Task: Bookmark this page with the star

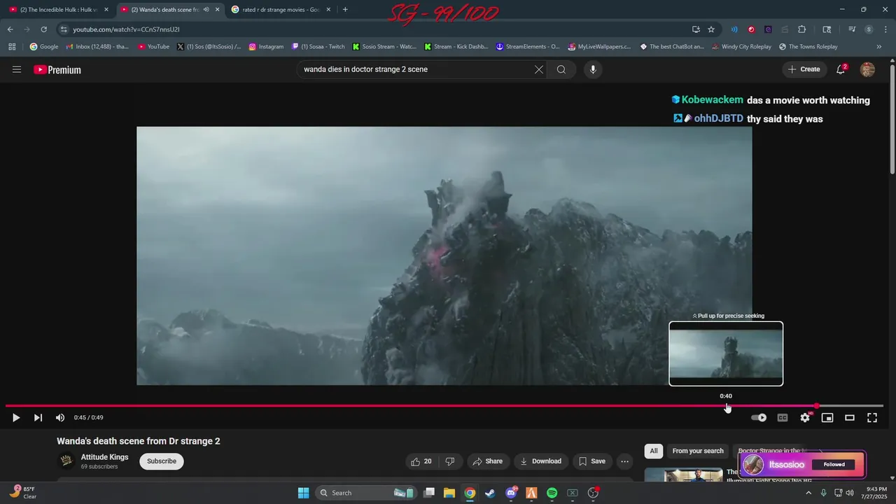Action: (711, 29)
